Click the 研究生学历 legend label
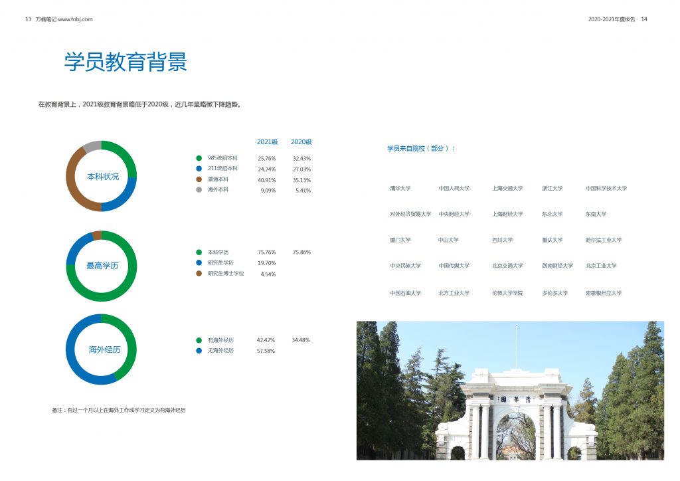Viewport: 680px width, 481px height. [x=220, y=262]
